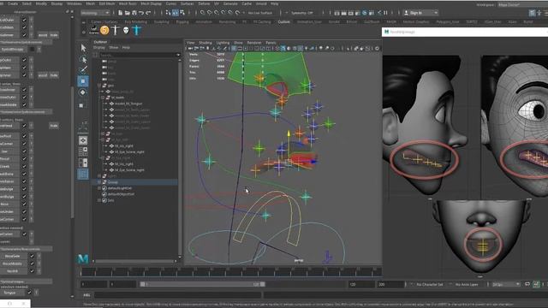Open the No Character Set dropdown
The height and width of the screenshot is (308, 548).
tap(430, 285)
